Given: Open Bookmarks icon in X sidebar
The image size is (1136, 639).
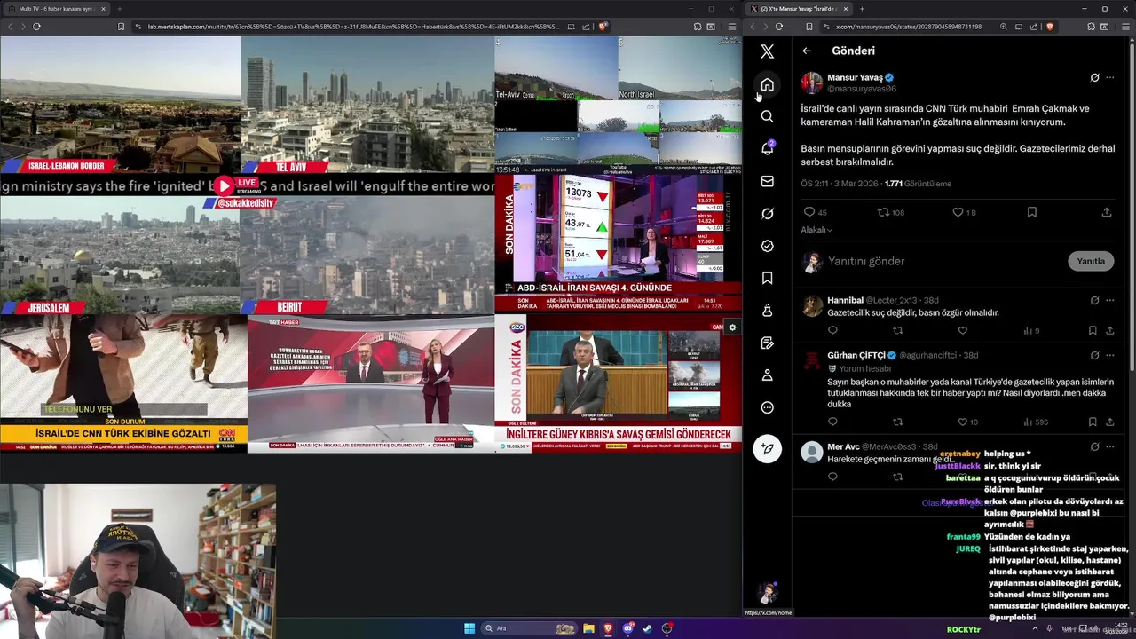Looking at the screenshot, I should coord(767,278).
